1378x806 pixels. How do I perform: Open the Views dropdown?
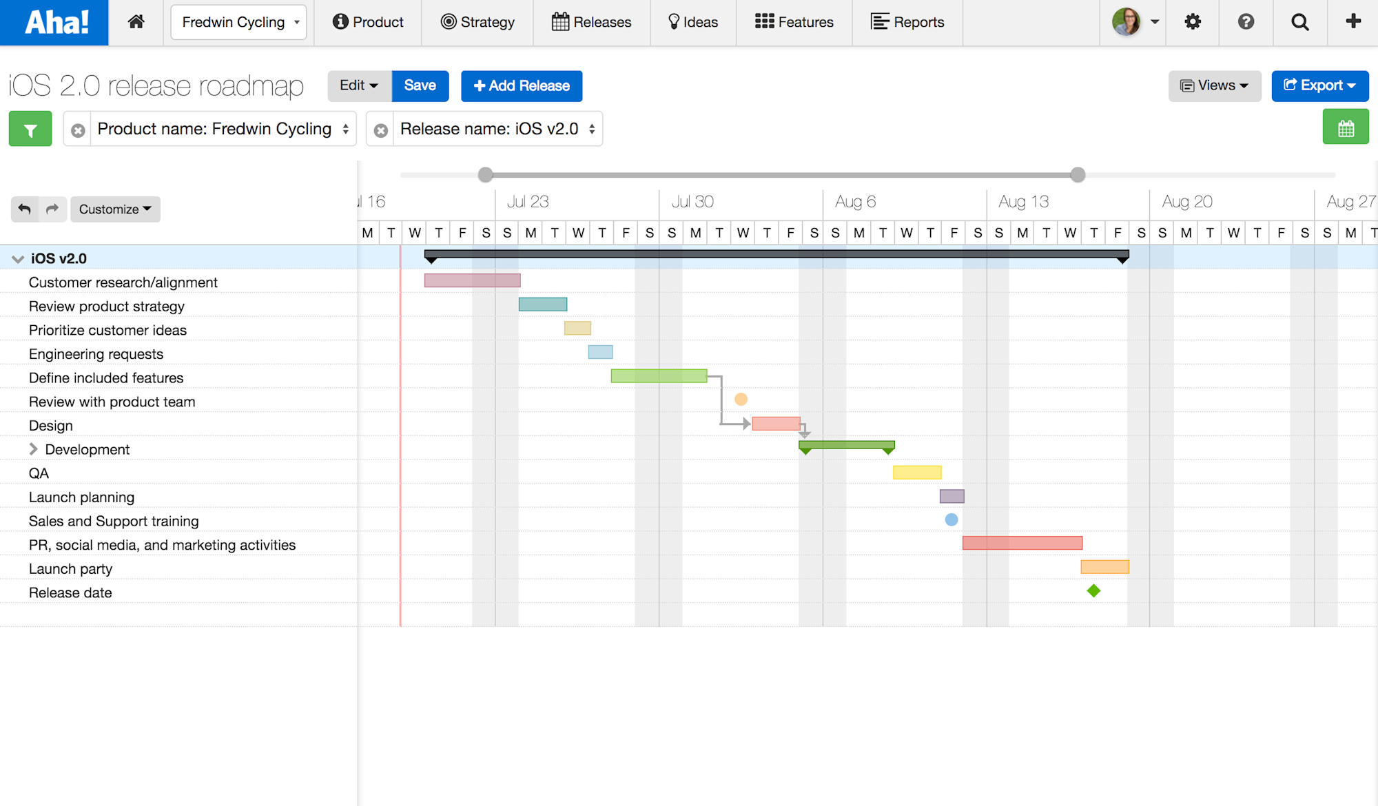click(x=1214, y=85)
